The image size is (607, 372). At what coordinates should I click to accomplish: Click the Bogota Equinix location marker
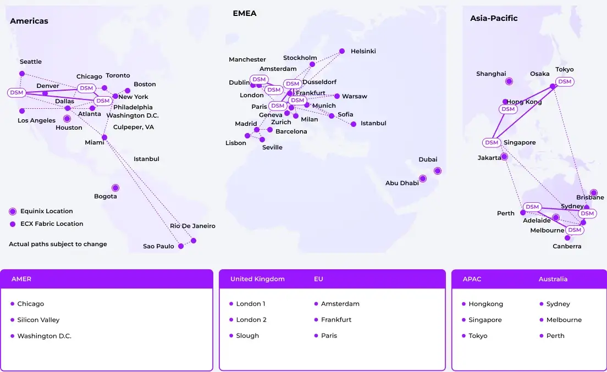pos(115,188)
